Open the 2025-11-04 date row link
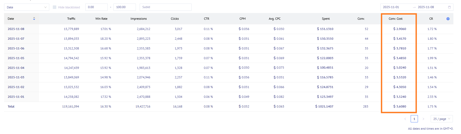Screen dimensions: 461x134 tap(16, 68)
